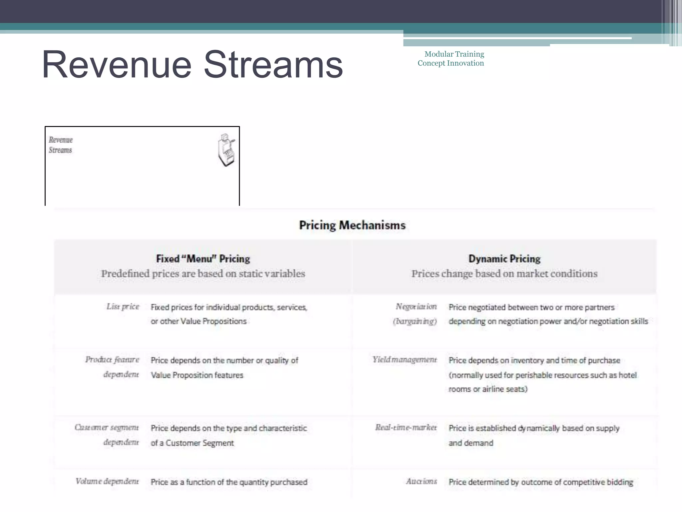The image size is (682, 512).
Task: Click the 'Volume dependent' row label
Action: [x=107, y=481]
